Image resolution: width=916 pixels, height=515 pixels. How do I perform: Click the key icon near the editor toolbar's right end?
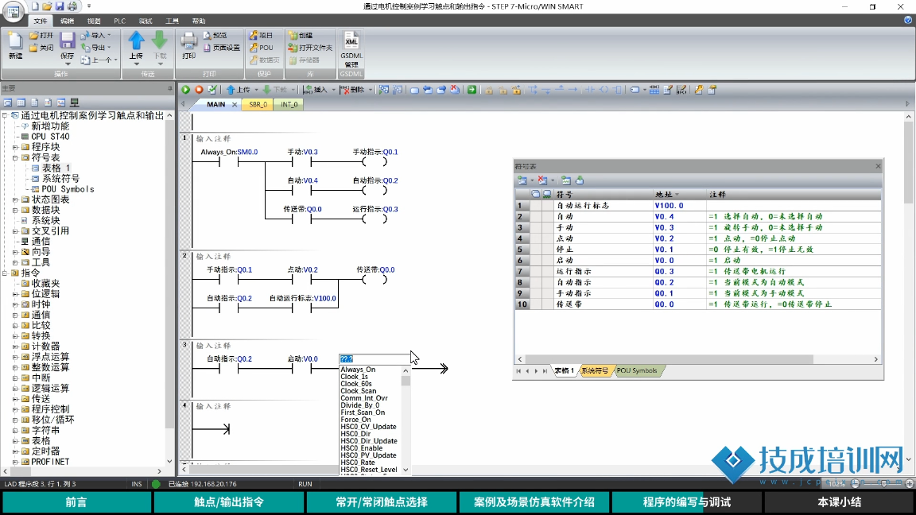pos(699,89)
